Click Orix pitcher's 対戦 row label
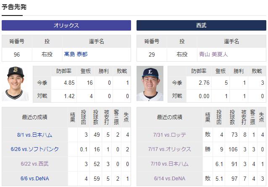 pos(42,96)
